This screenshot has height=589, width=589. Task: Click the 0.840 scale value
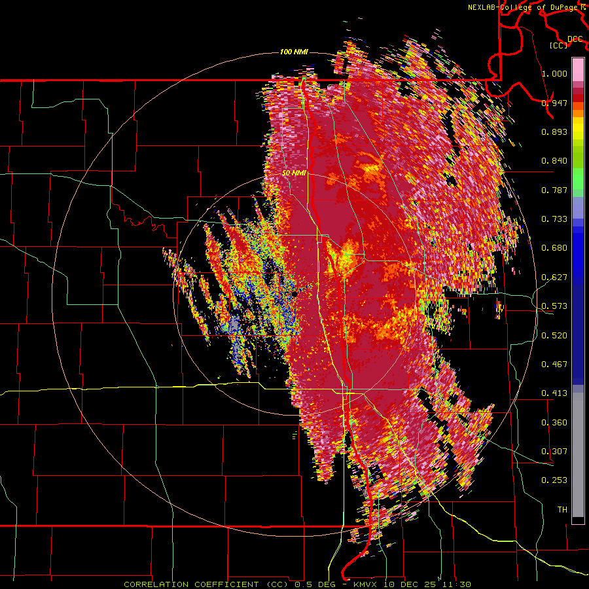pos(554,161)
